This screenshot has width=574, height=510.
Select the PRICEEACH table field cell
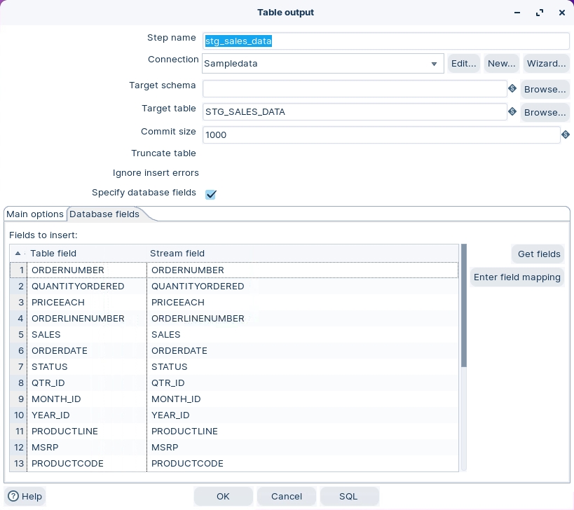click(x=87, y=303)
